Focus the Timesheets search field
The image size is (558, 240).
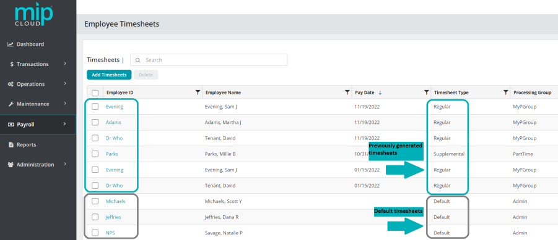(209, 60)
